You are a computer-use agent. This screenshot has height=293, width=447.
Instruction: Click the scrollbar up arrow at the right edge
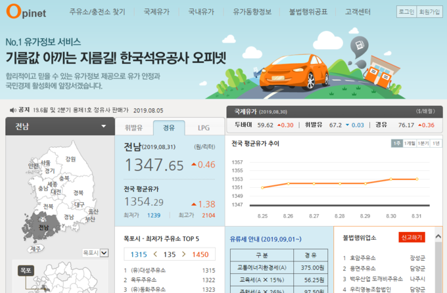(438, 237)
